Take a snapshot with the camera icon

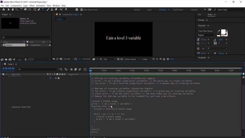point(94,59)
